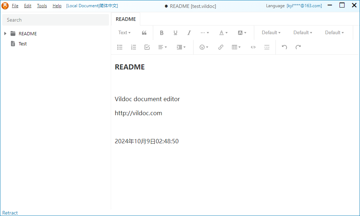Insert a hyperlink
This screenshot has height=216, width=360.
point(221,47)
